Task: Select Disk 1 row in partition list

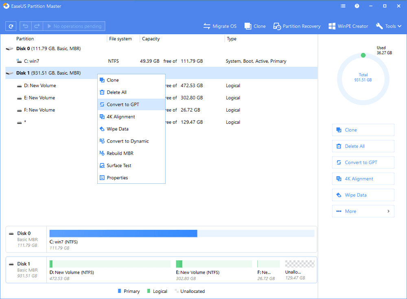Action: [x=162, y=73]
